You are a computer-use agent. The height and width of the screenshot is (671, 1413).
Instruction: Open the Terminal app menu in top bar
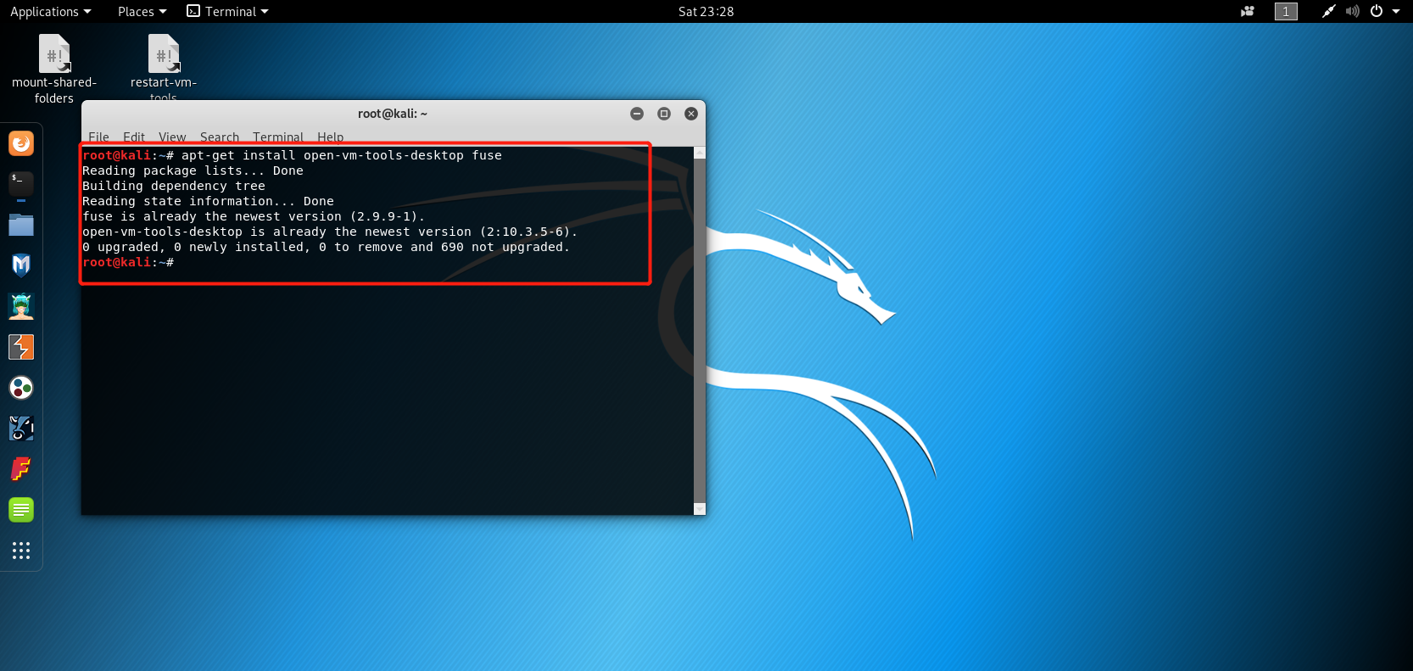tap(227, 11)
